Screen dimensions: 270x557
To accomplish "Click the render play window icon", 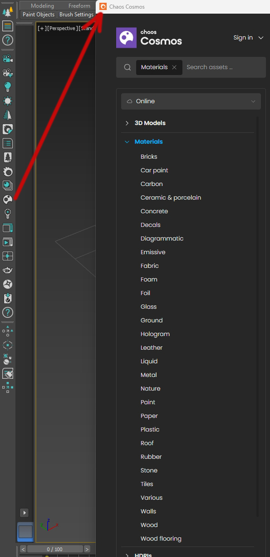I will click(8, 242).
